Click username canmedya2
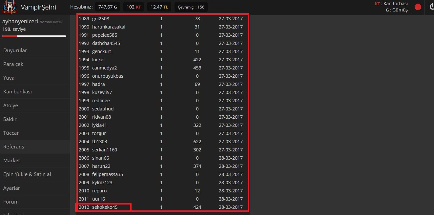 click(x=105, y=68)
